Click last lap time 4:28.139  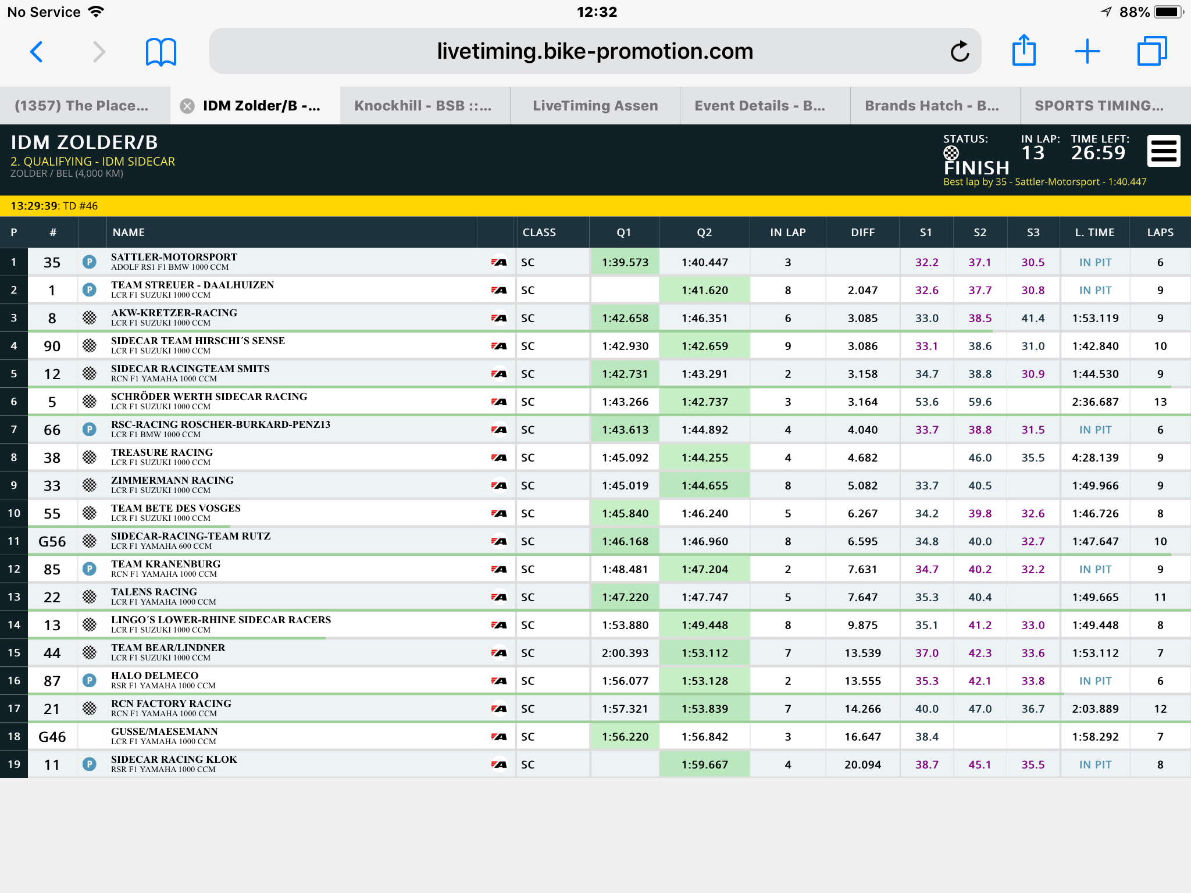(1095, 458)
